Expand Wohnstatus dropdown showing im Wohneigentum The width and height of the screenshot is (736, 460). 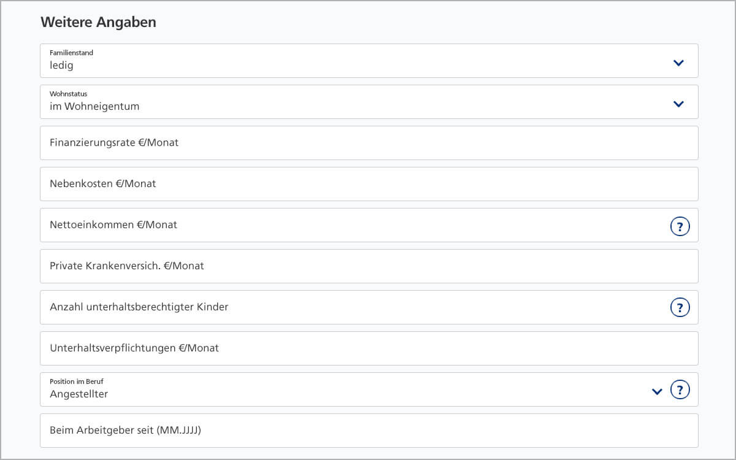369,102
